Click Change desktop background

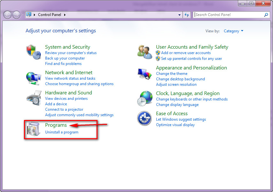tap(180, 79)
